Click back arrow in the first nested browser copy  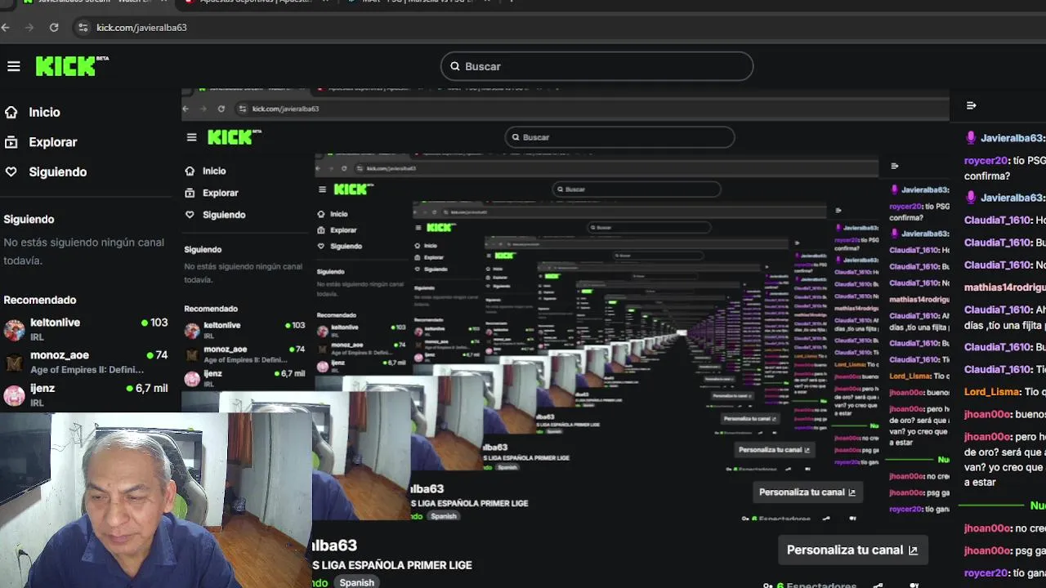pyautogui.click(x=186, y=109)
